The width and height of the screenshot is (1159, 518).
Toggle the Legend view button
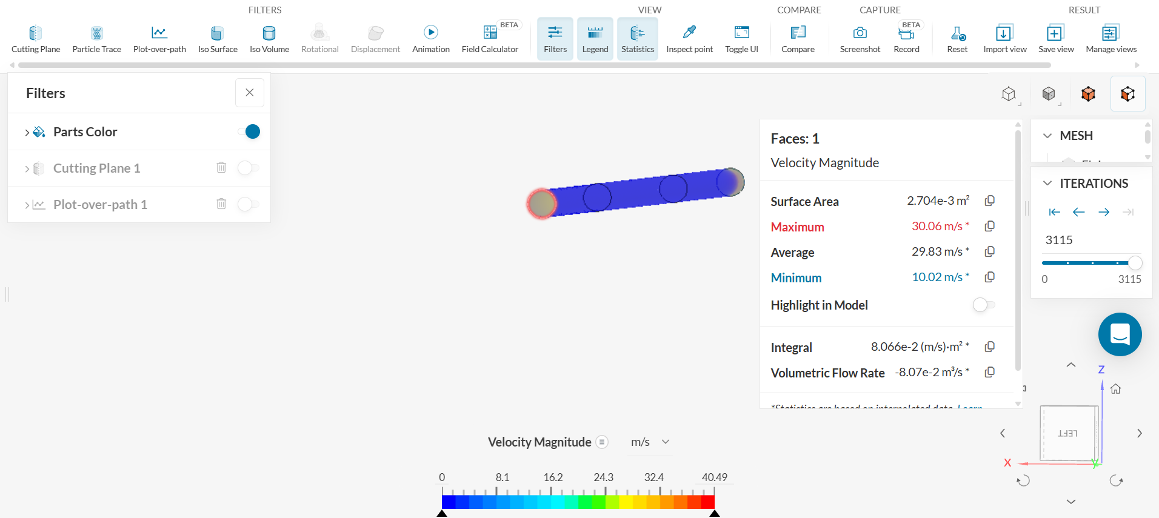(x=595, y=39)
